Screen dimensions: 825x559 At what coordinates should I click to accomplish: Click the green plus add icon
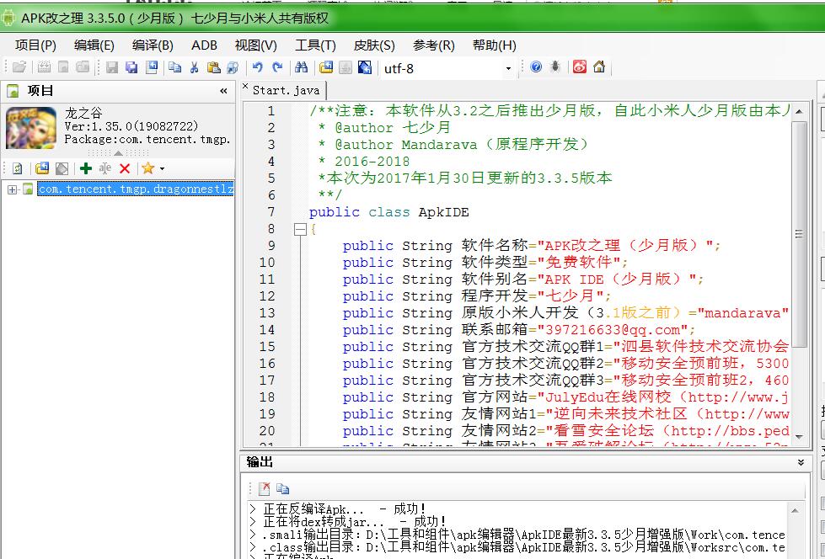pos(85,168)
